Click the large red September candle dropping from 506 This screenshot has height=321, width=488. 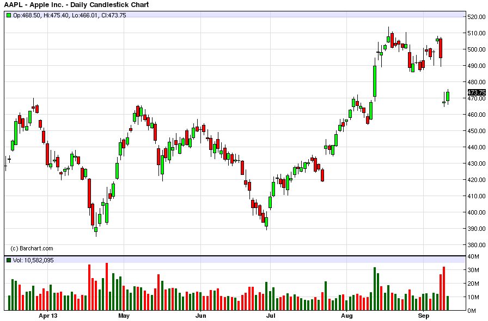click(441, 48)
